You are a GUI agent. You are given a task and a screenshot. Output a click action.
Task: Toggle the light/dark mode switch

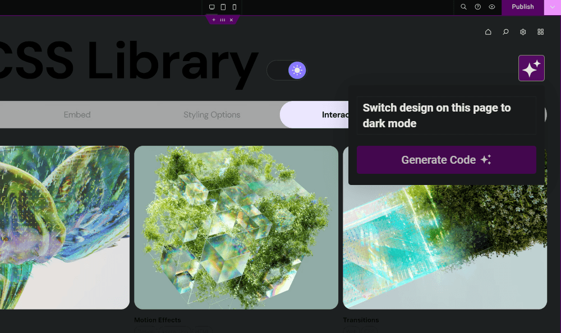(x=287, y=70)
